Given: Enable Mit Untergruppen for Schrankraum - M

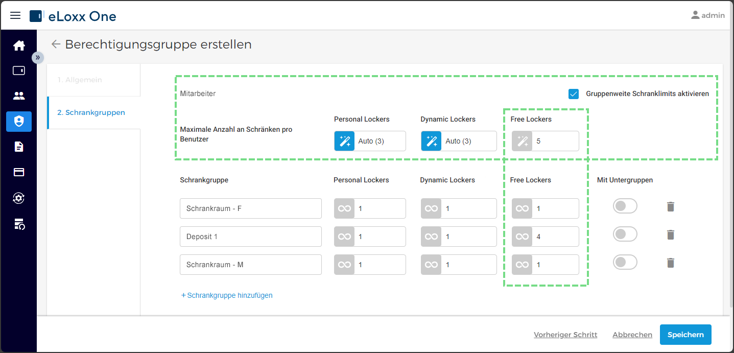Looking at the screenshot, I should [x=625, y=262].
